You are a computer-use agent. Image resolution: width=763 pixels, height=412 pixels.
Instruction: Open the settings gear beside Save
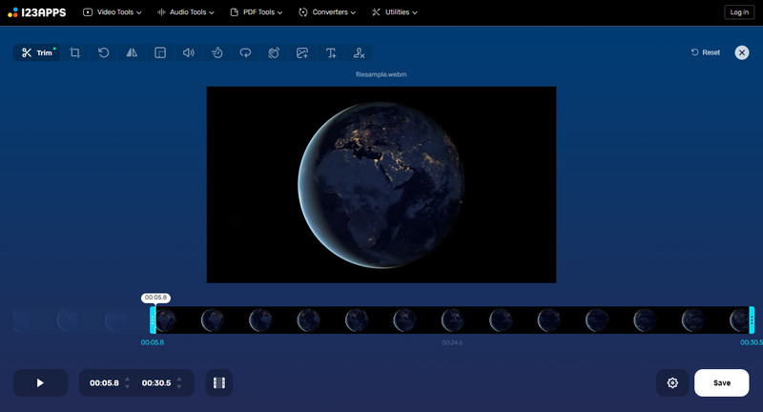click(672, 382)
